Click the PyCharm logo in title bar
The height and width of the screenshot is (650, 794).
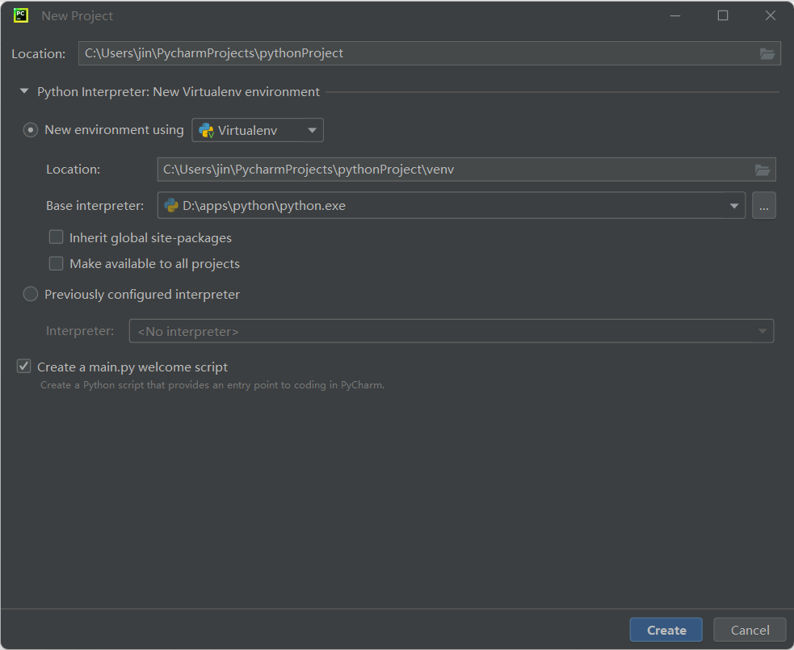(21, 15)
